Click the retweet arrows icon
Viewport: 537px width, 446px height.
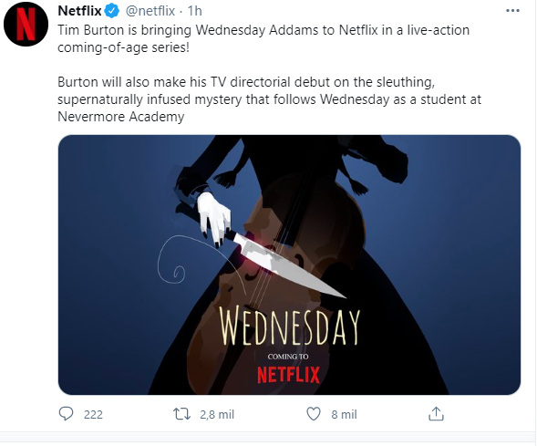[x=181, y=414]
